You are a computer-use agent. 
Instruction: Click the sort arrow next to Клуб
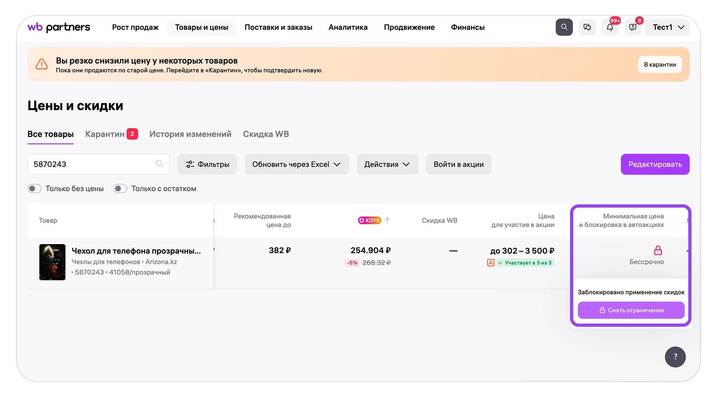pyautogui.click(x=387, y=220)
